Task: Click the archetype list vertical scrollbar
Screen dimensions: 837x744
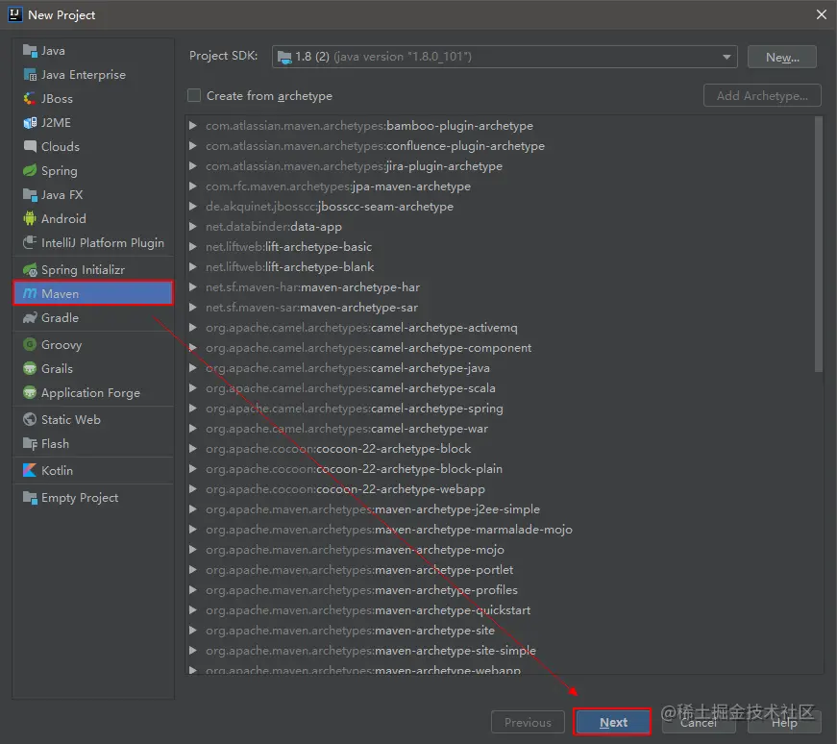Action: pyautogui.click(x=819, y=244)
